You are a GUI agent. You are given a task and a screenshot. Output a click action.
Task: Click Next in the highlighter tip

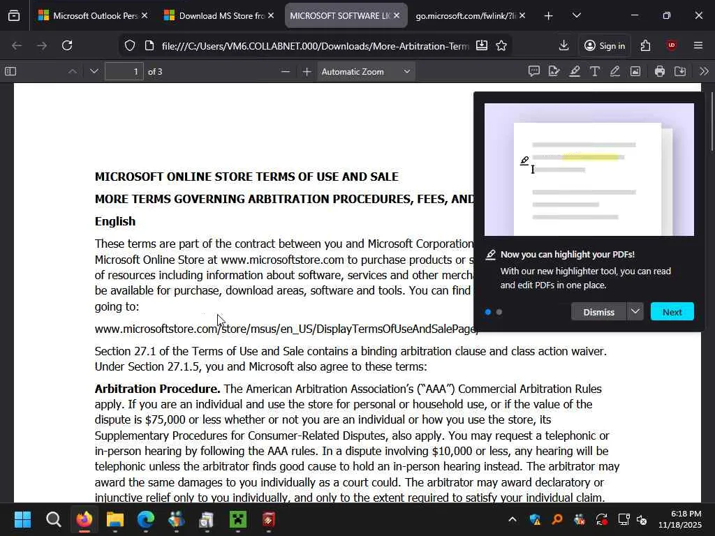click(x=672, y=312)
